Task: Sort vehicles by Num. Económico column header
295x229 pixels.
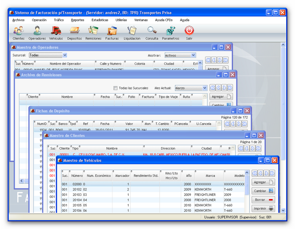Action: pos(98,175)
